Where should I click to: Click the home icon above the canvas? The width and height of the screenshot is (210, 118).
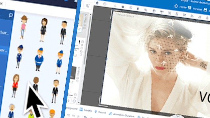click(97, 3)
